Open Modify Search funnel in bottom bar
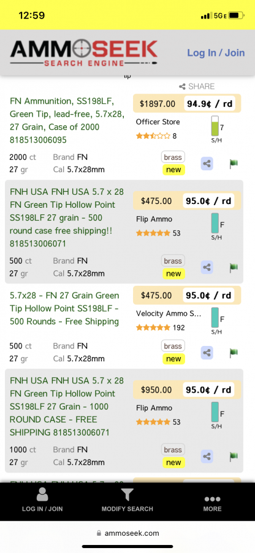The width and height of the screenshot is (255, 553). pos(128,500)
